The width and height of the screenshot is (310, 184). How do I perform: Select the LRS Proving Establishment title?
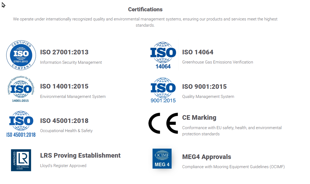click(80, 155)
